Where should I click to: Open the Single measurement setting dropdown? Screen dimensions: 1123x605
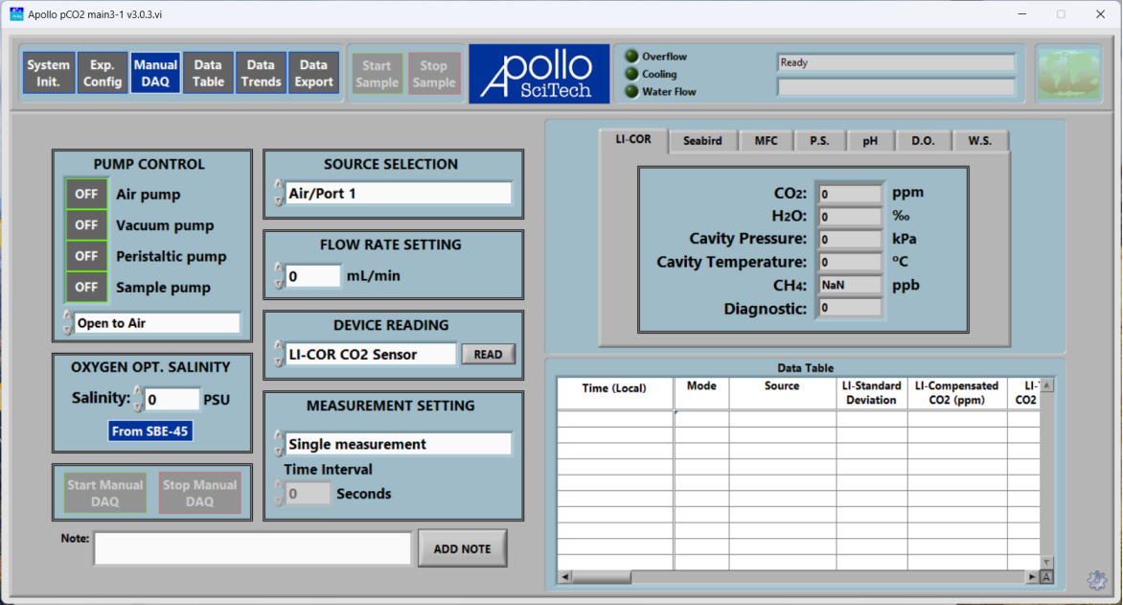click(x=398, y=444)
